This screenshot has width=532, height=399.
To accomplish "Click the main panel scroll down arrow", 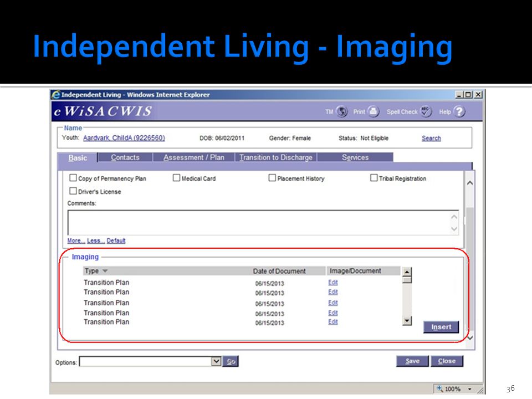I will pyautogui.click(x=470, y=338).
